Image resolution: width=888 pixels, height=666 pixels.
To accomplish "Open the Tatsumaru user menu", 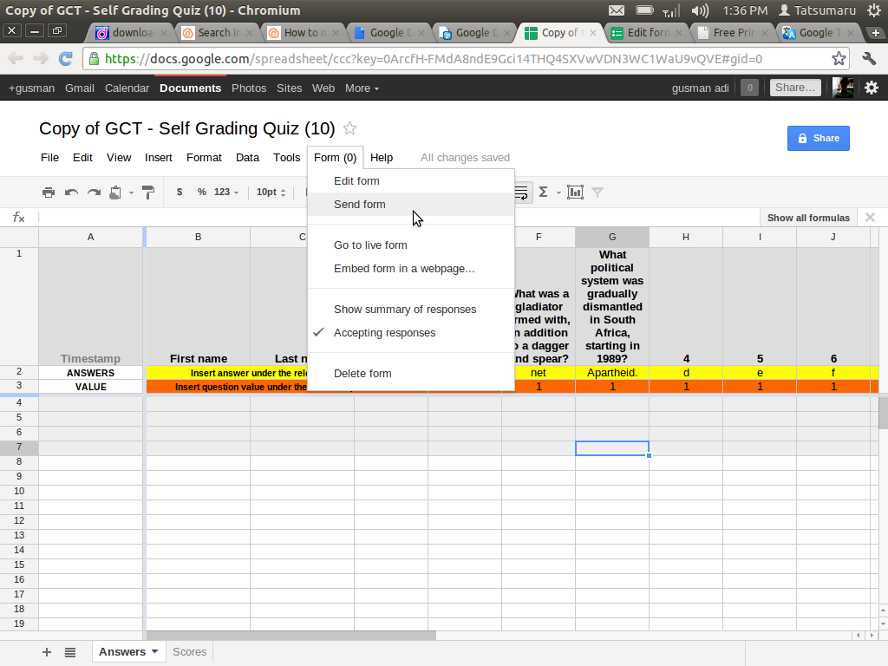I will pos(817,10).
